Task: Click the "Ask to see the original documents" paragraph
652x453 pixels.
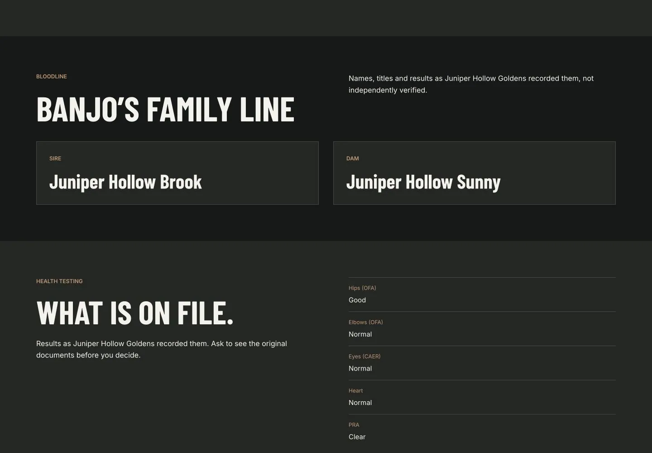Action: tap(162, 349)
